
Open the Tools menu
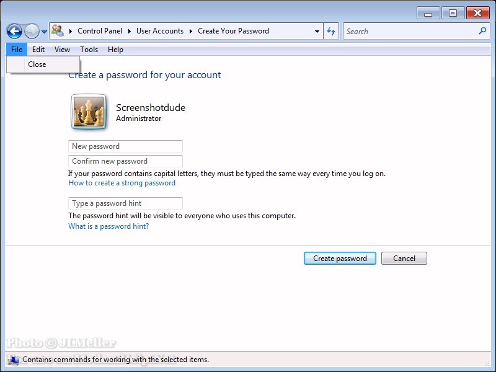point(89,50)
